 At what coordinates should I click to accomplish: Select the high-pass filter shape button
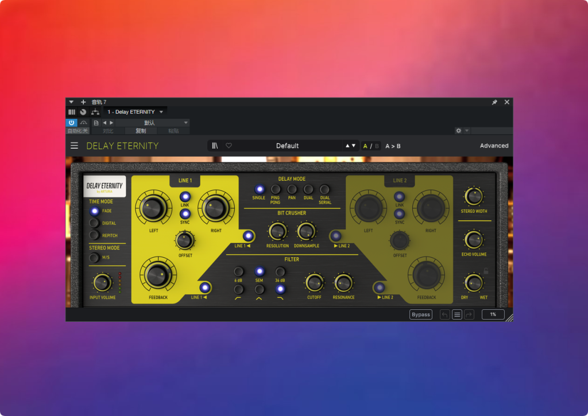(x=238, y=289)
